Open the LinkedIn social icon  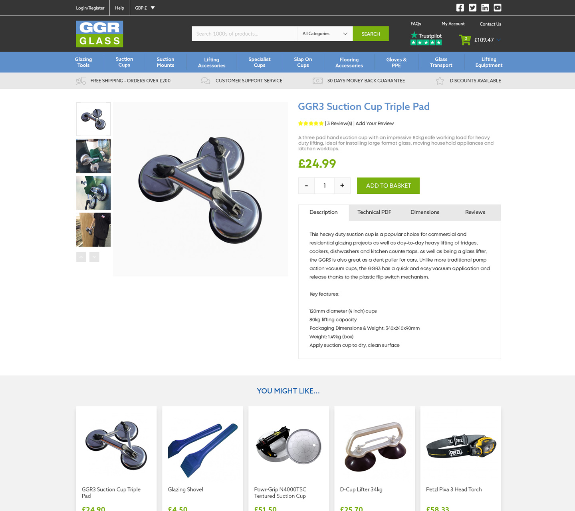[x=485, y=8]
